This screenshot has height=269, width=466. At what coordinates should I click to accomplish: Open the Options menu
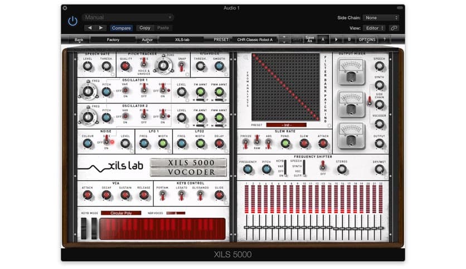367,39
